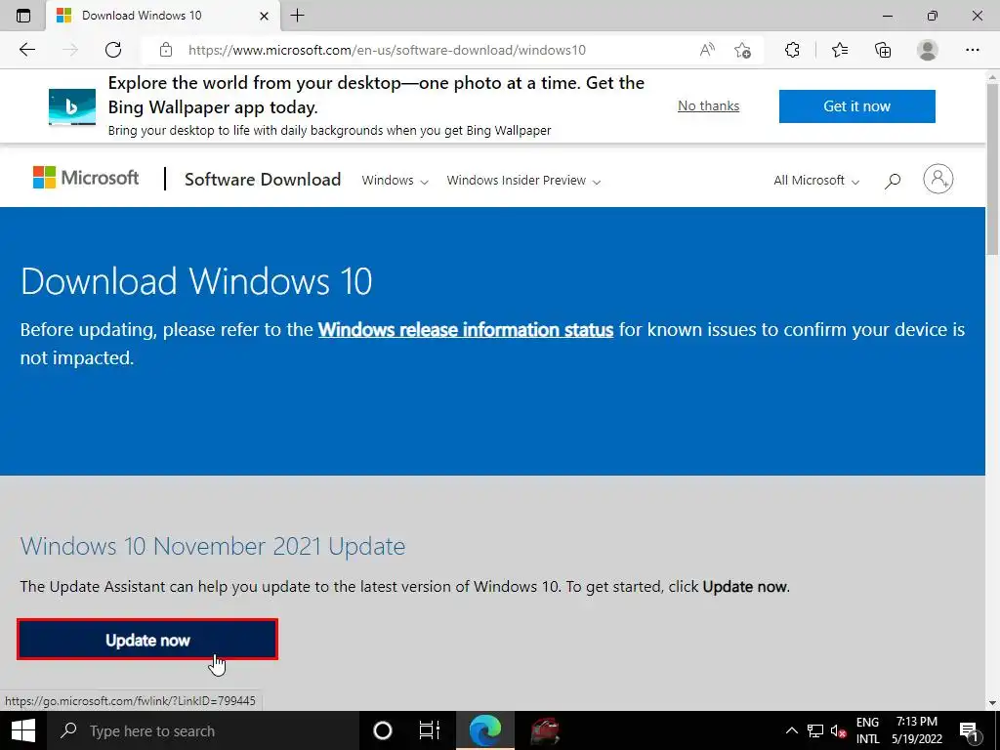
Task: Go back to previous page
Action: point(27,50)
